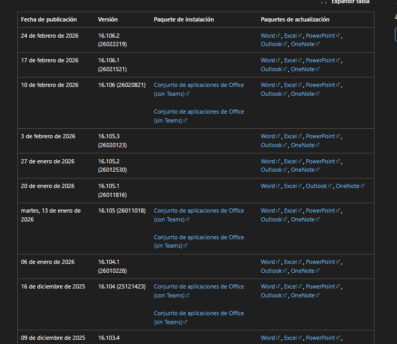Open Word update for 13 de enero row
The width and height of the screenshot is (397, 344).
point(271,210)
